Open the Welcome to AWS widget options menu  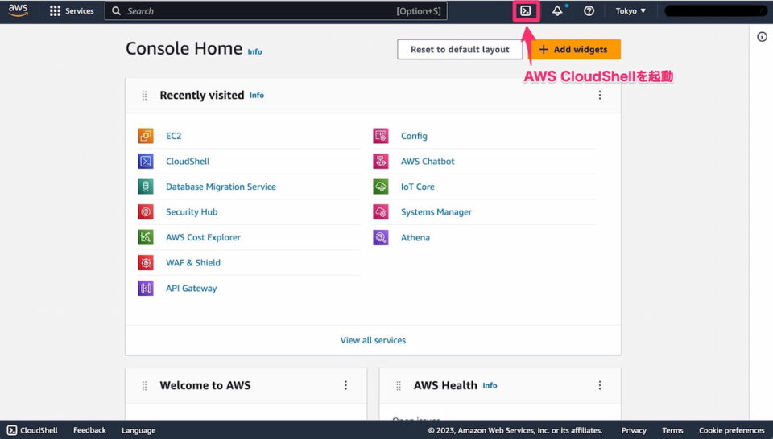point(345,385)
